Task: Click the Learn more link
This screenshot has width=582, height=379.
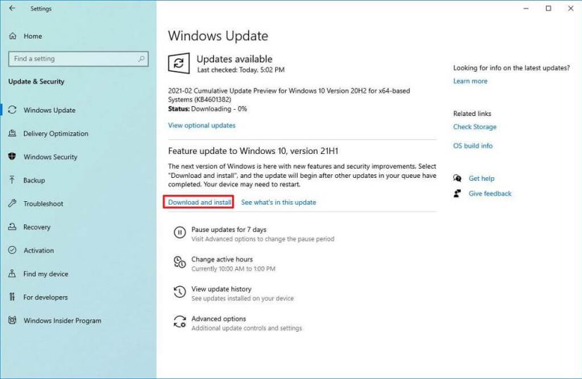Action: point(470,81)
